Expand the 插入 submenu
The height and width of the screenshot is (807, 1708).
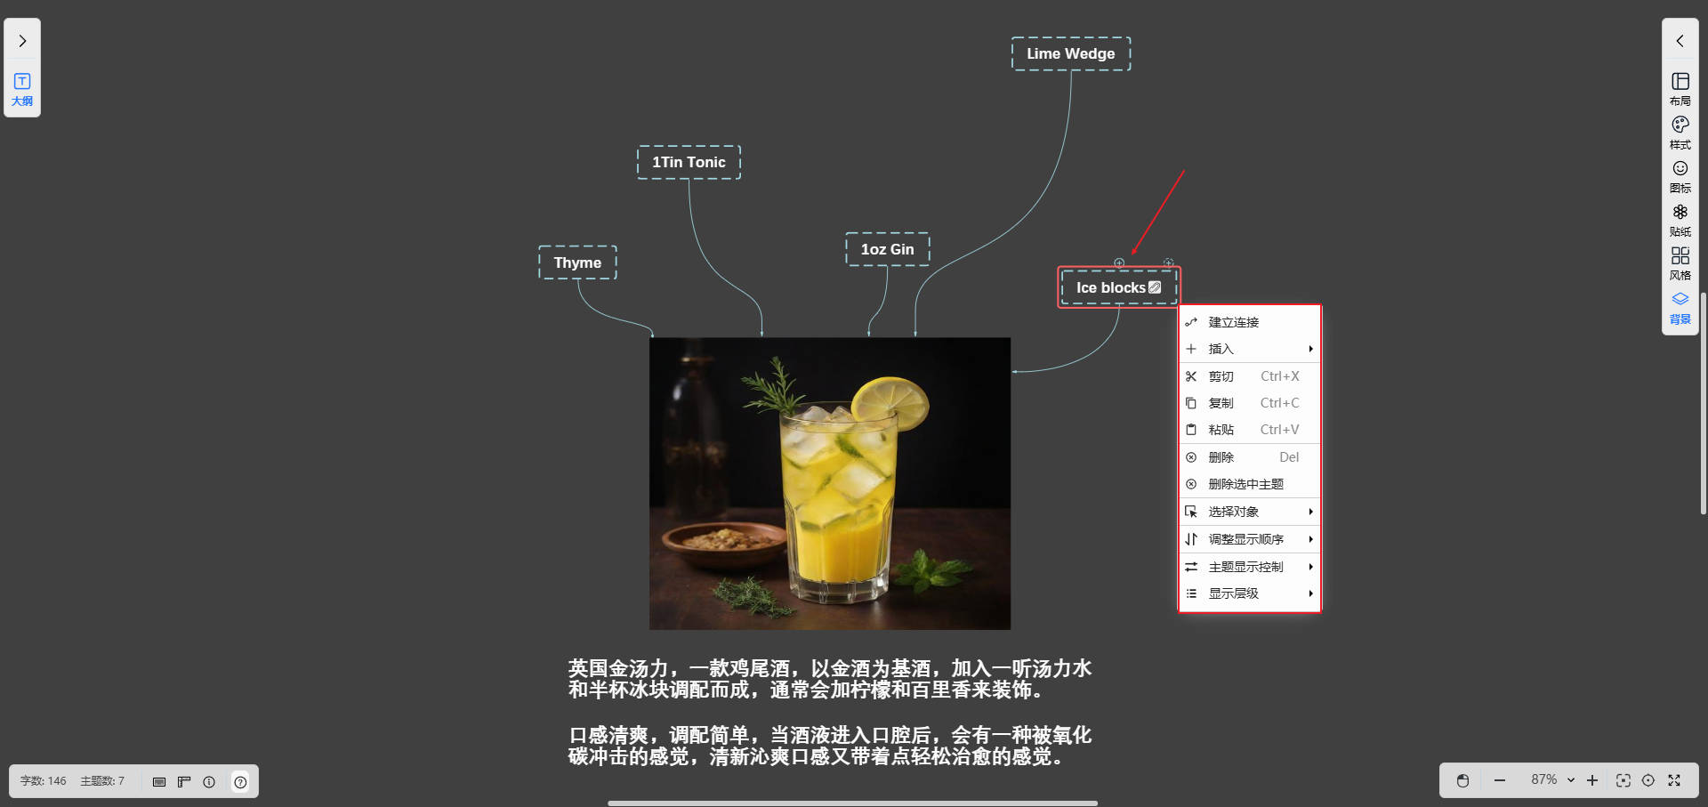pos(1249,349)
